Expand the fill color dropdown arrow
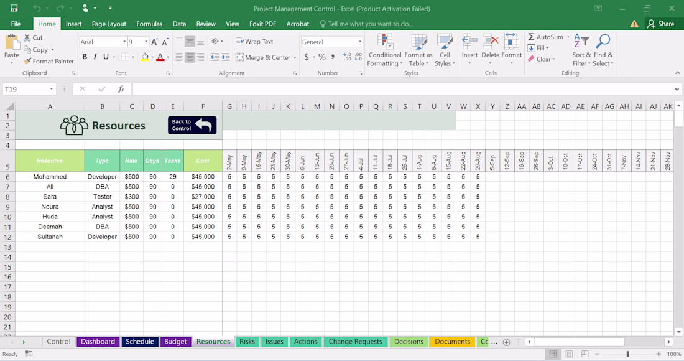This screenshot has height=361, width=684. click(x=152, y=57)
